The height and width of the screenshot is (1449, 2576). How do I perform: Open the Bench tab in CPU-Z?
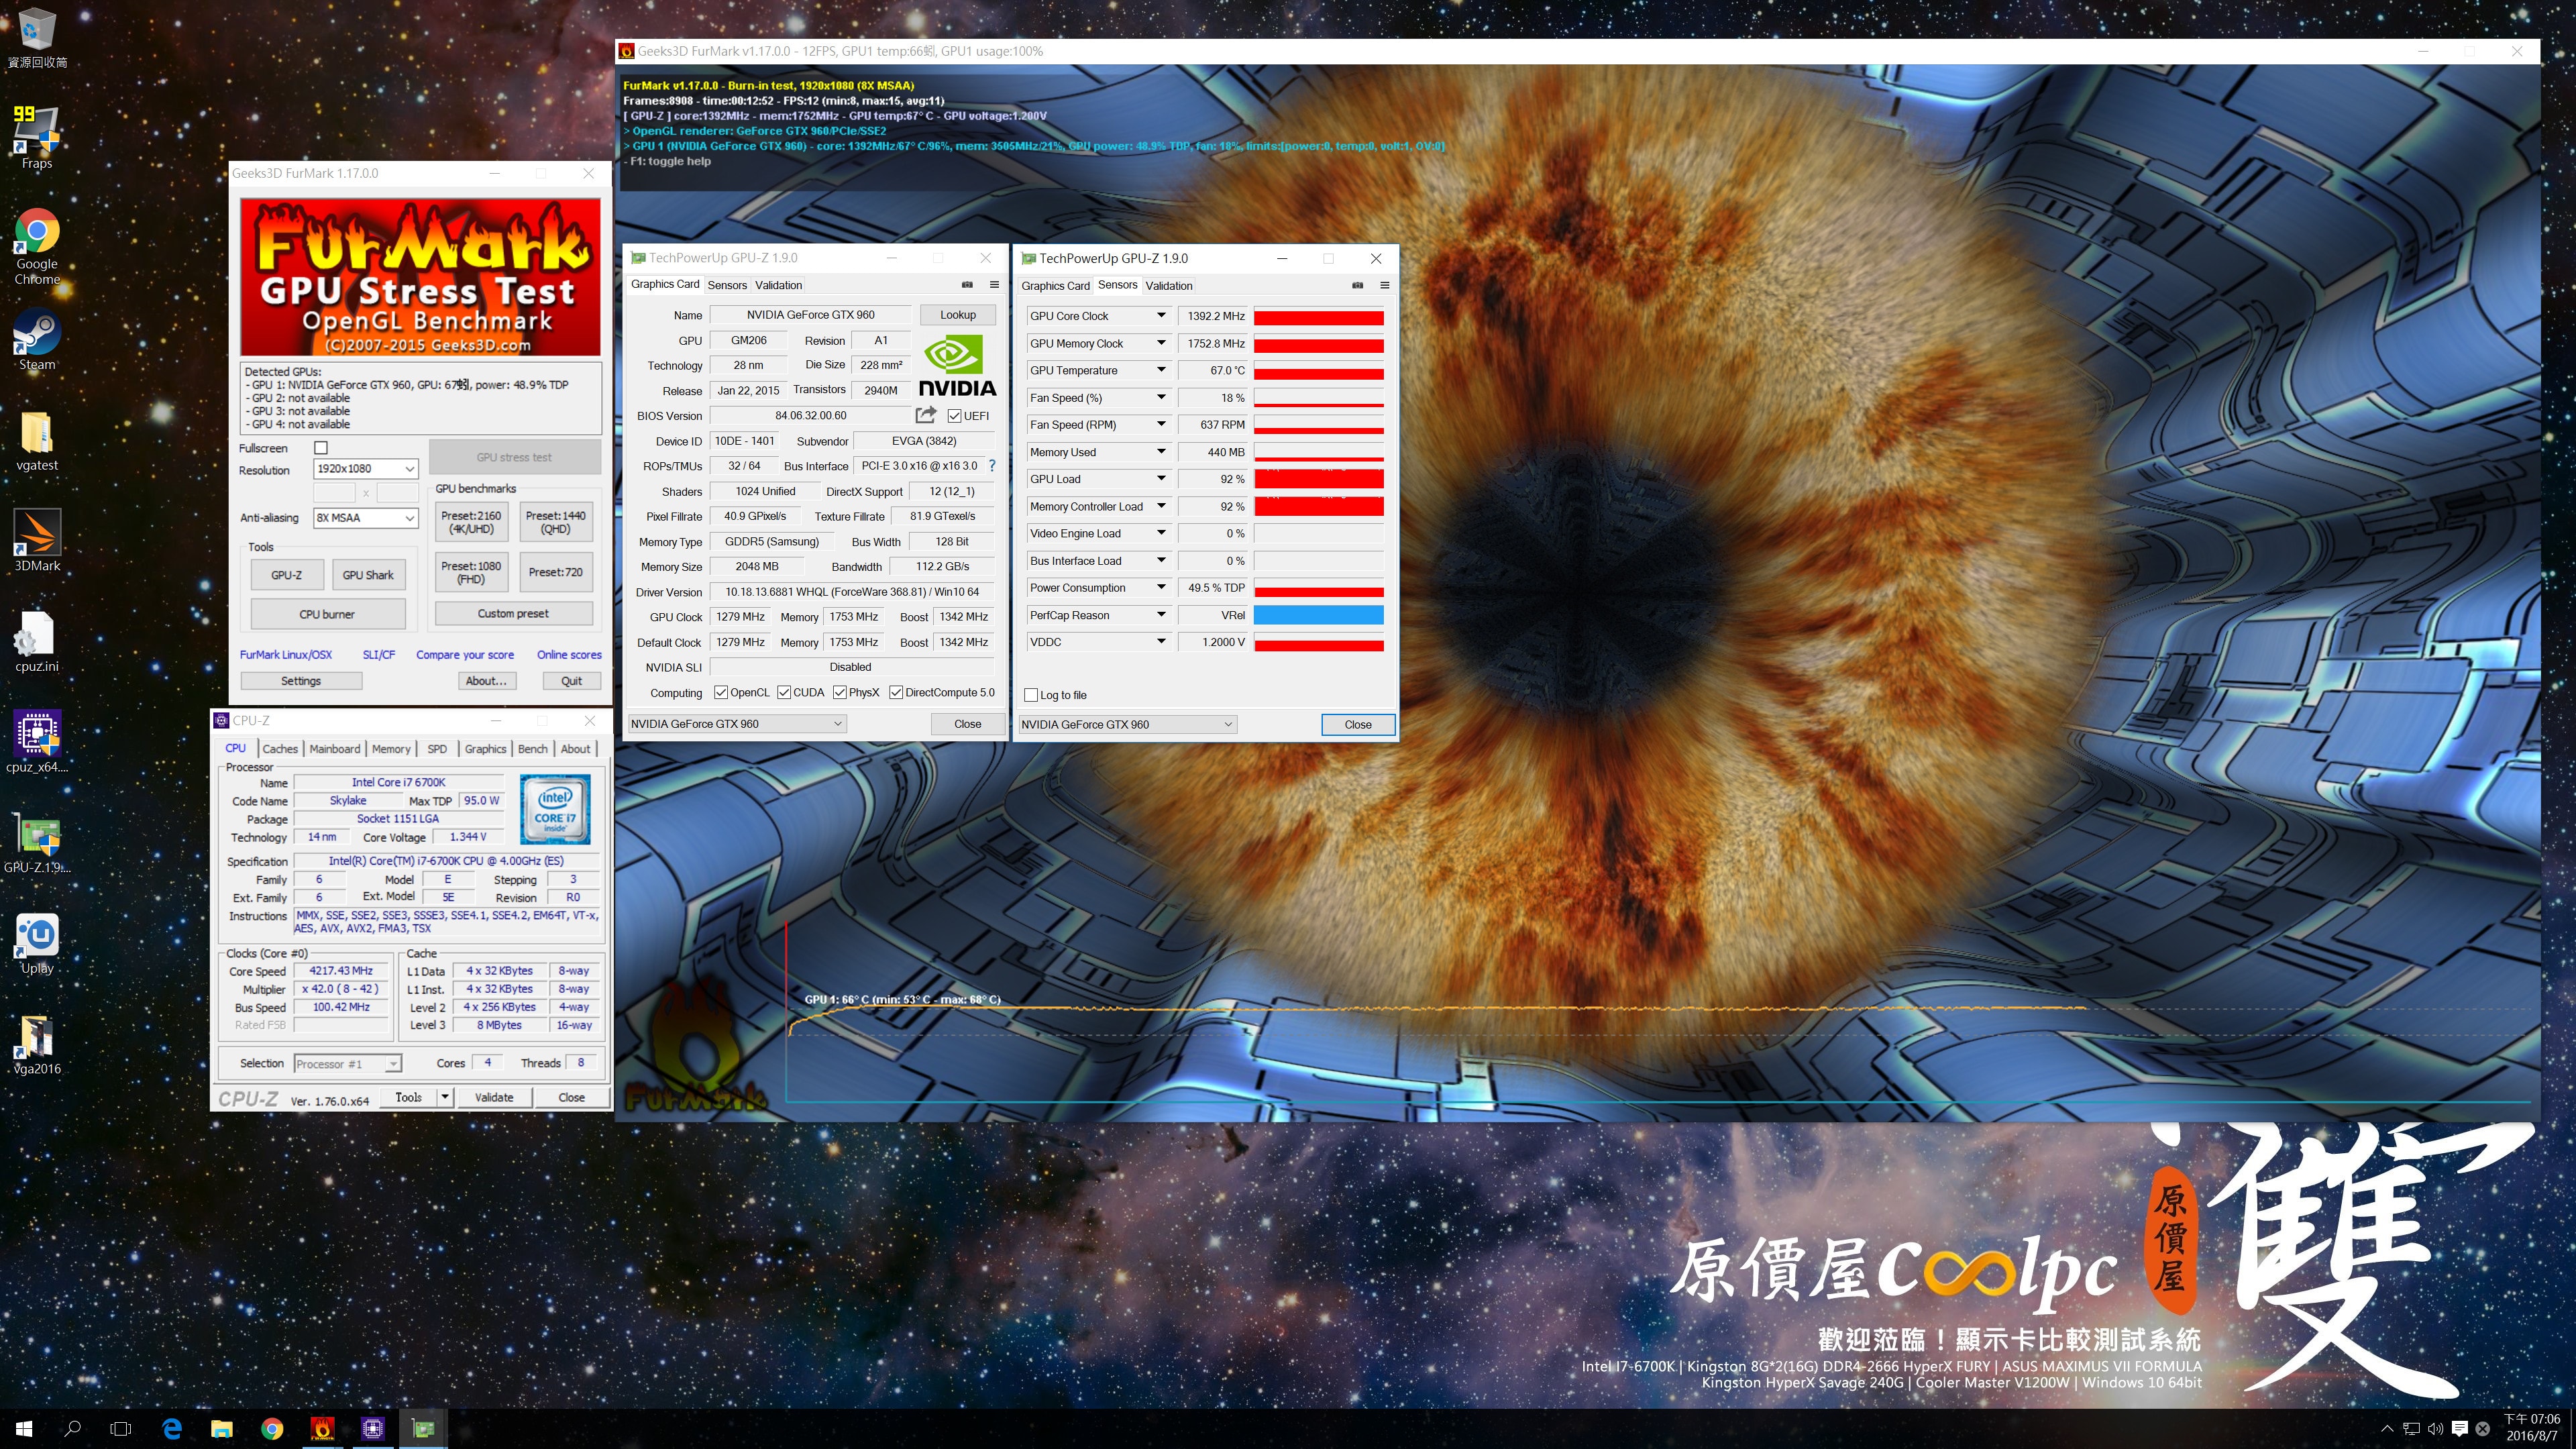point(533,749)
